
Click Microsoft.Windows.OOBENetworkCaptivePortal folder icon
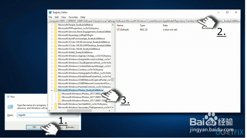click(x=55, y=80)
